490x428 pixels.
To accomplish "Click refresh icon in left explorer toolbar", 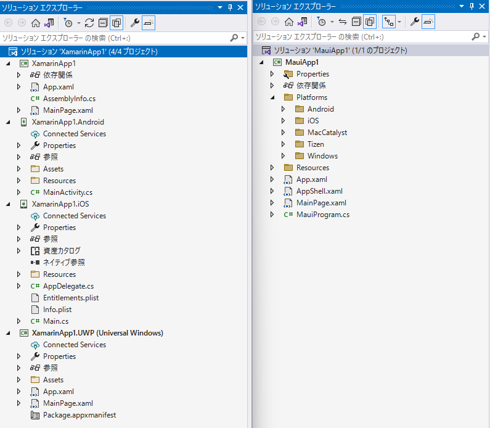I will (89, 23).
